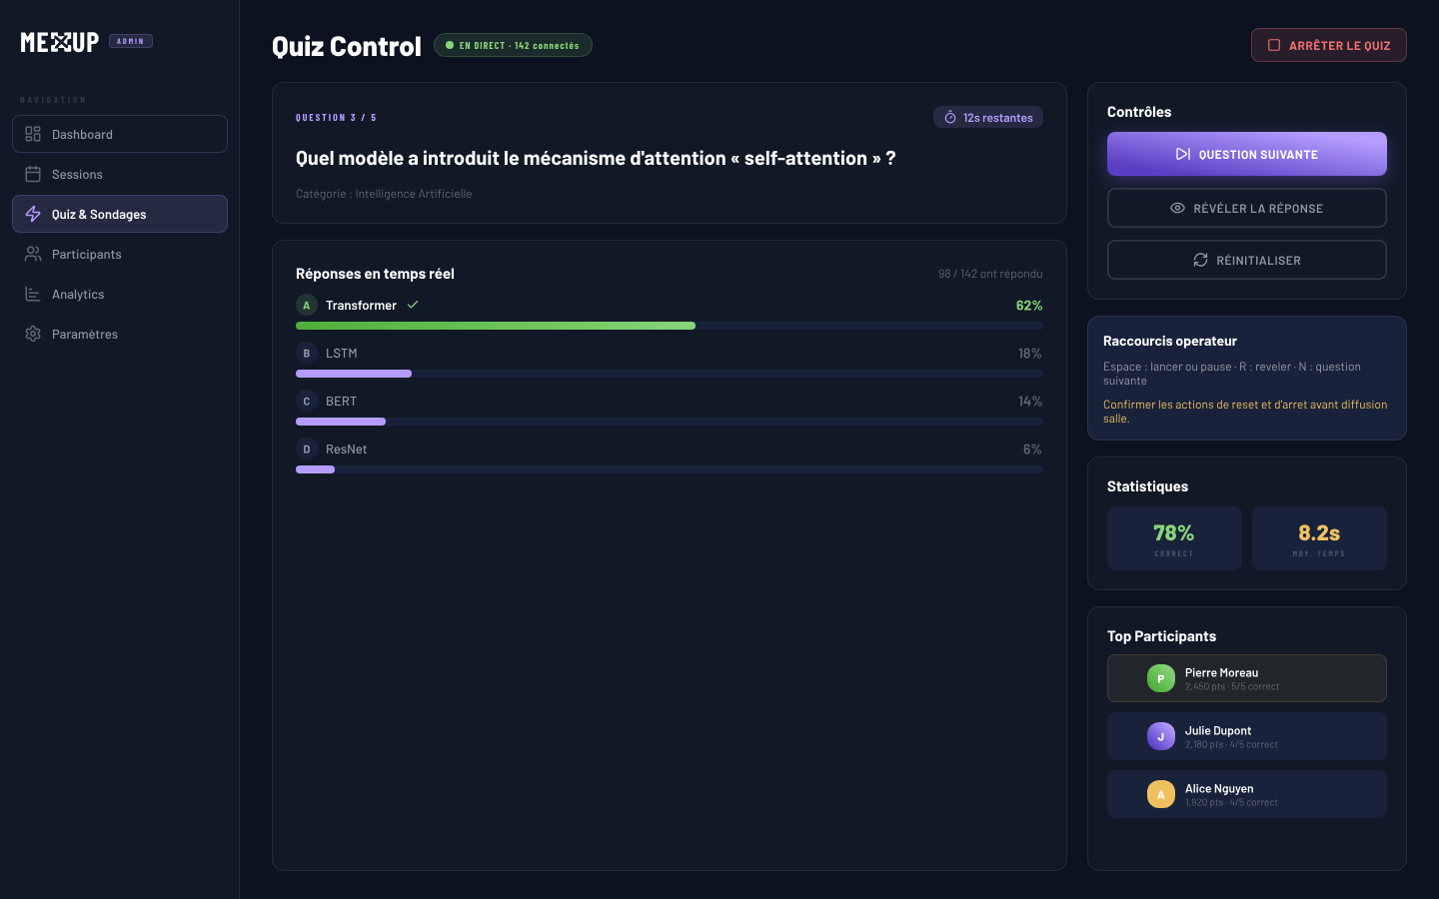
Task: Click the A letter badge for Transformer
Action: tap(307, 305)
